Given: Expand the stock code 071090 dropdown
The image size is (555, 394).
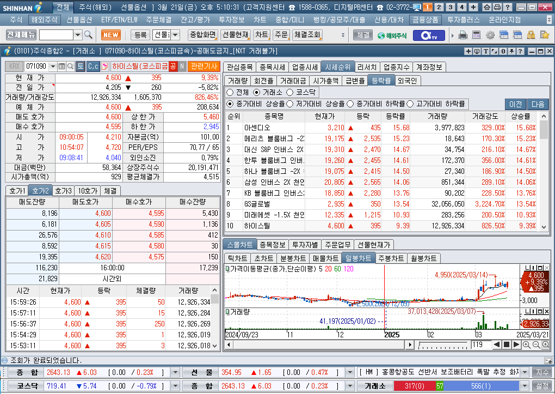Looking at the screenshot, I should click(53, 66).
